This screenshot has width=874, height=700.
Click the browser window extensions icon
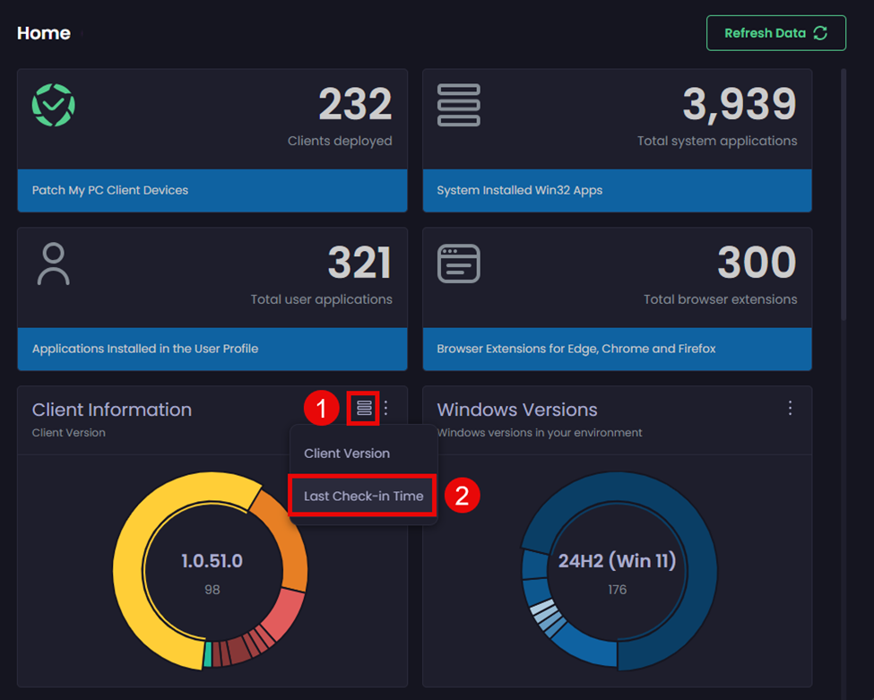[x=458, y=264]
